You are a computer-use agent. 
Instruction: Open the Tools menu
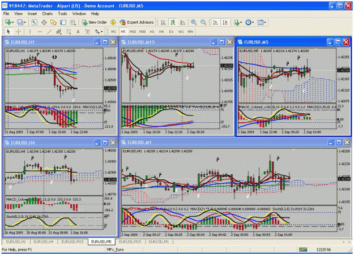(x=62, y=14)
